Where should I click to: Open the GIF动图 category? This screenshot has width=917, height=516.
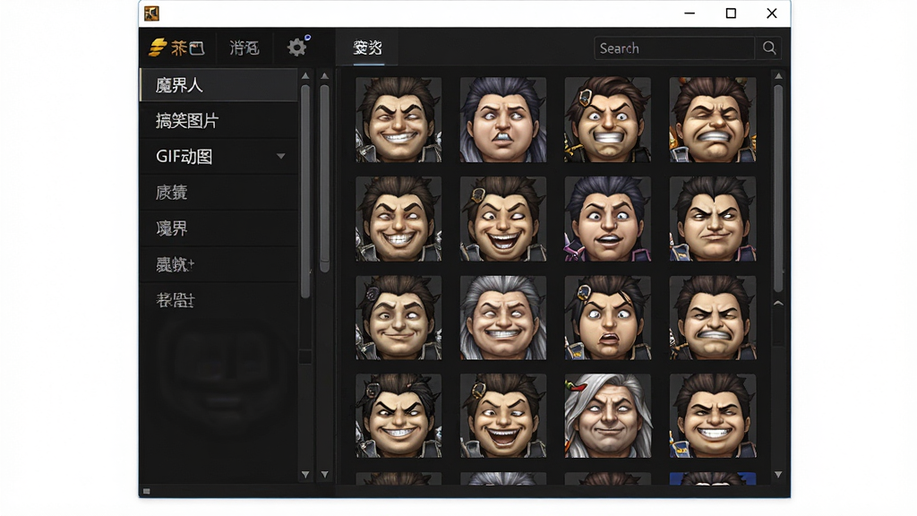(x=219, y=157)
